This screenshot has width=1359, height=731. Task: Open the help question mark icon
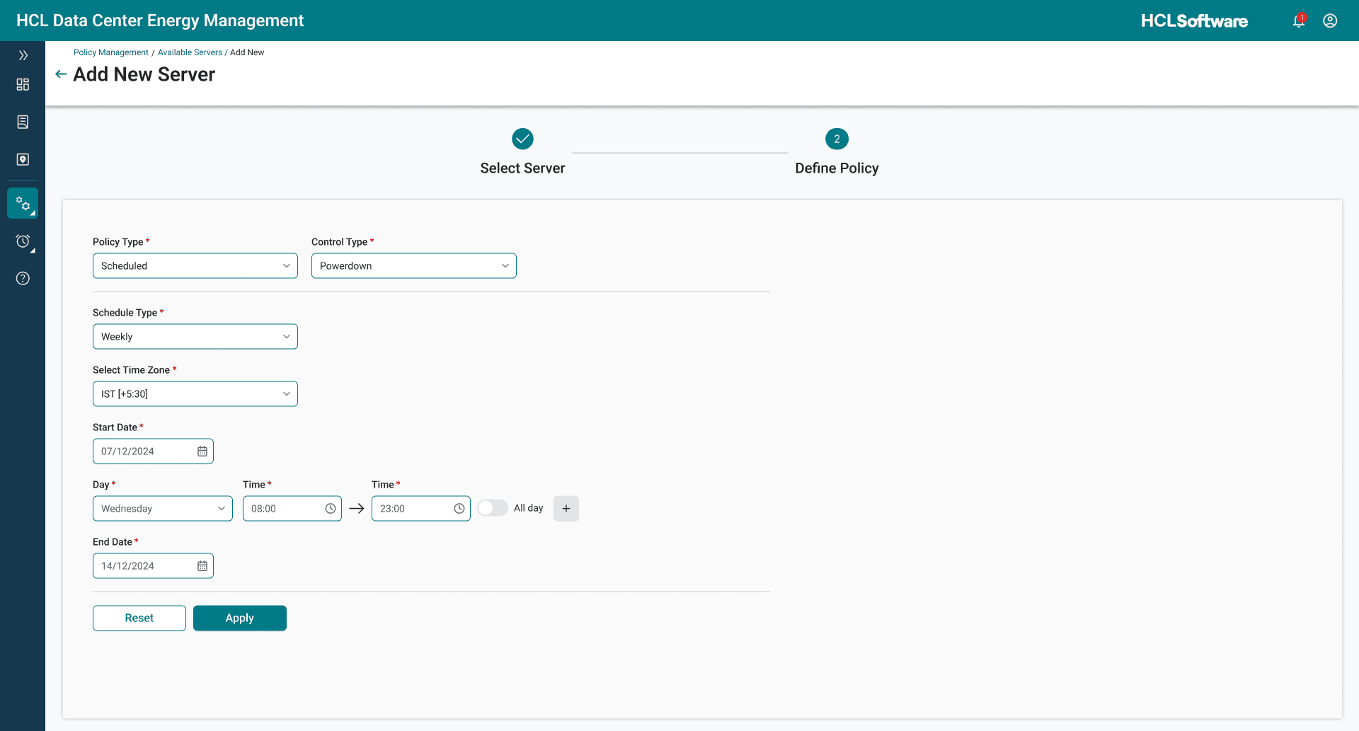point(23,279)
